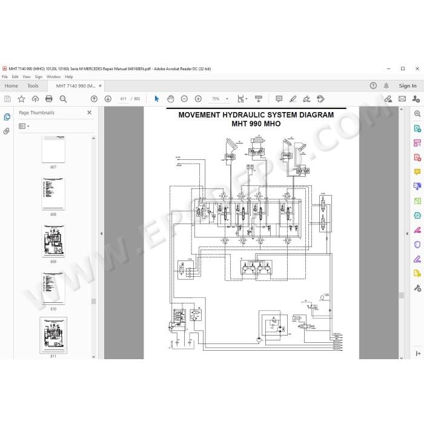Select page 608 thumbnail
Viewport: 424px width, 424px height.
click(x=53, y=194)
